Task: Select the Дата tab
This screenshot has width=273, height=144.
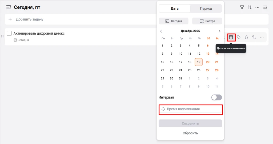Action: tap(175, 9)
